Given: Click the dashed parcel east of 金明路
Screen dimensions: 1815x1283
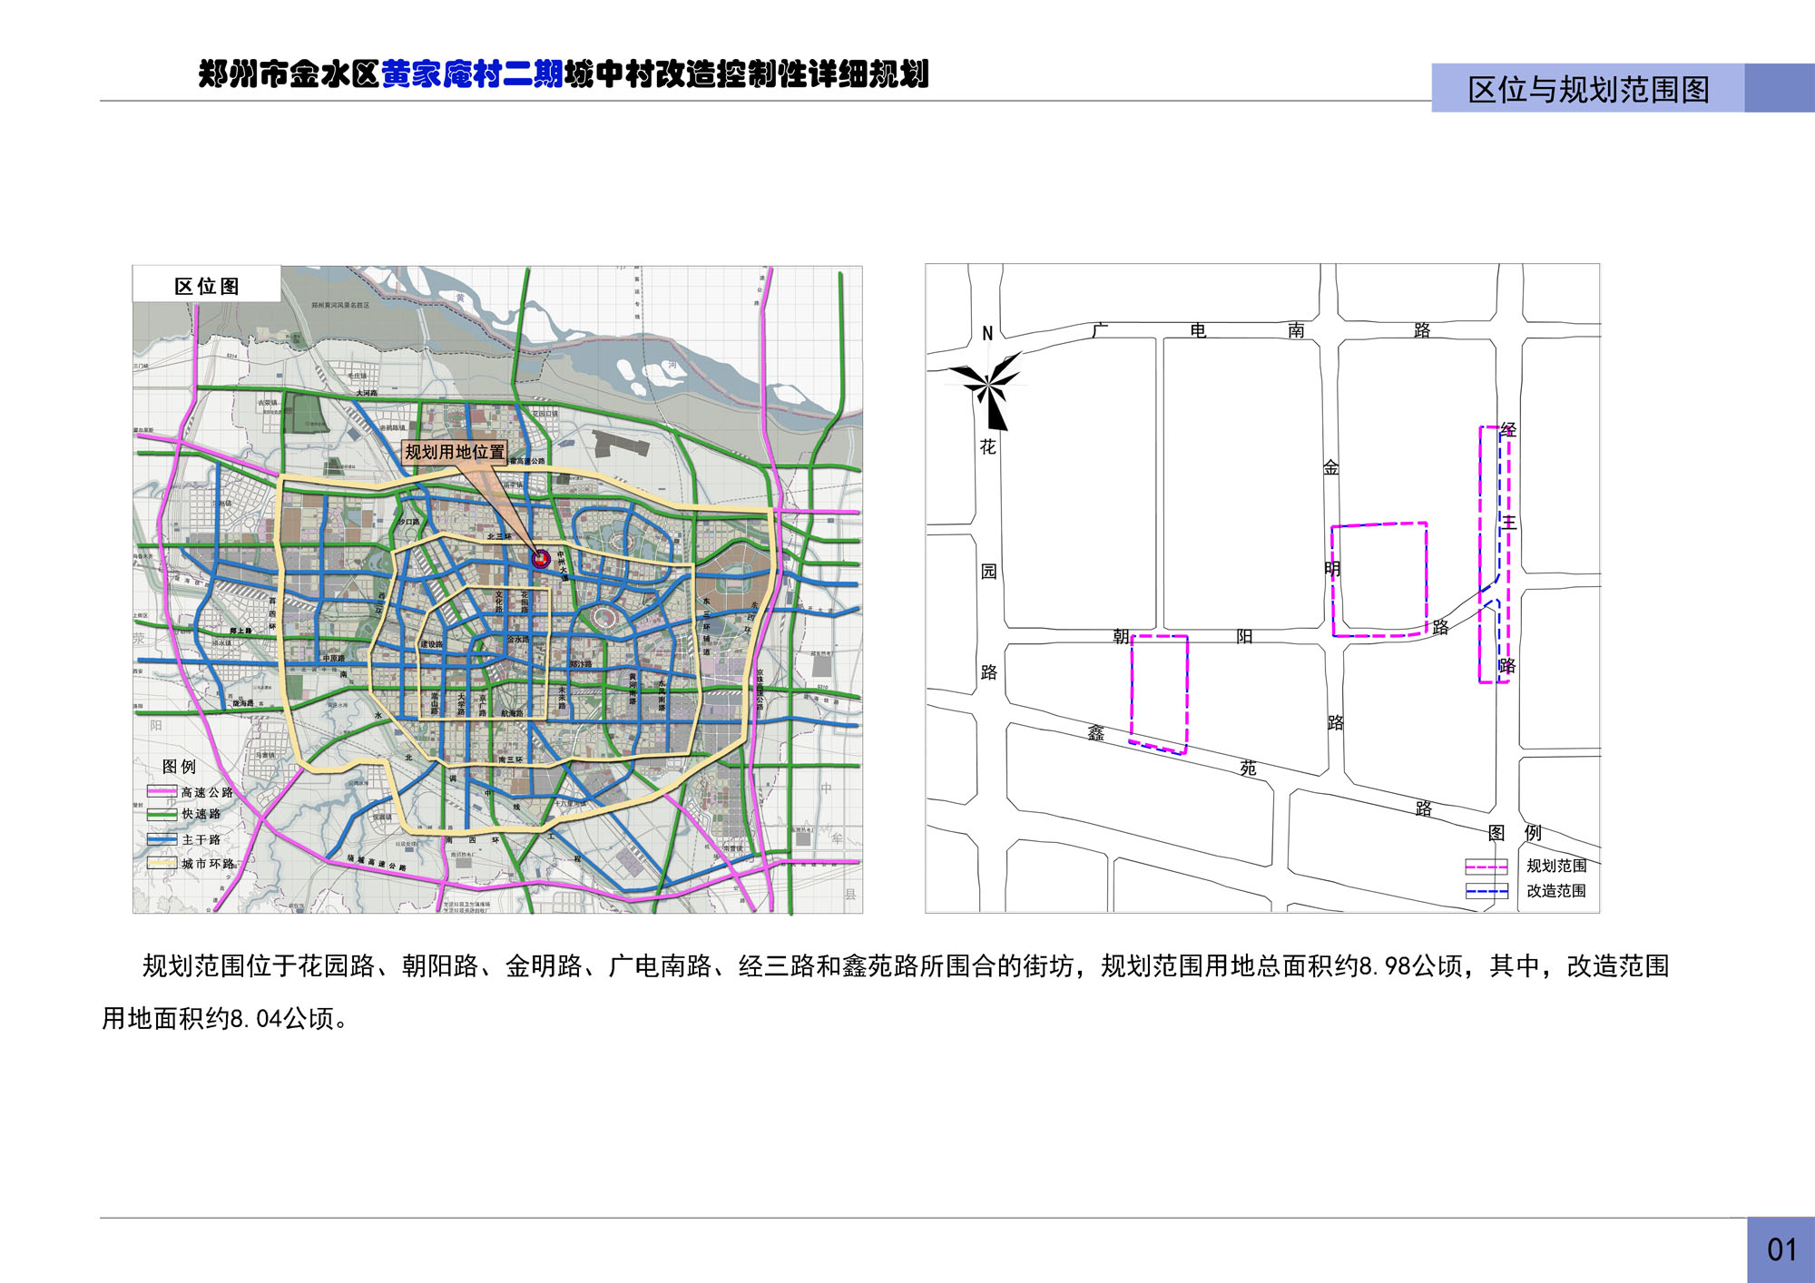Looking at the screenshot, I should (1378, 579).
